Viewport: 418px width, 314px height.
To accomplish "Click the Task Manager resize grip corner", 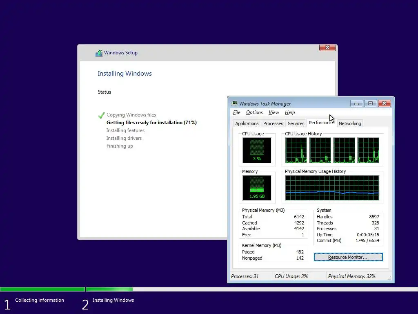I will coord(389,278).
